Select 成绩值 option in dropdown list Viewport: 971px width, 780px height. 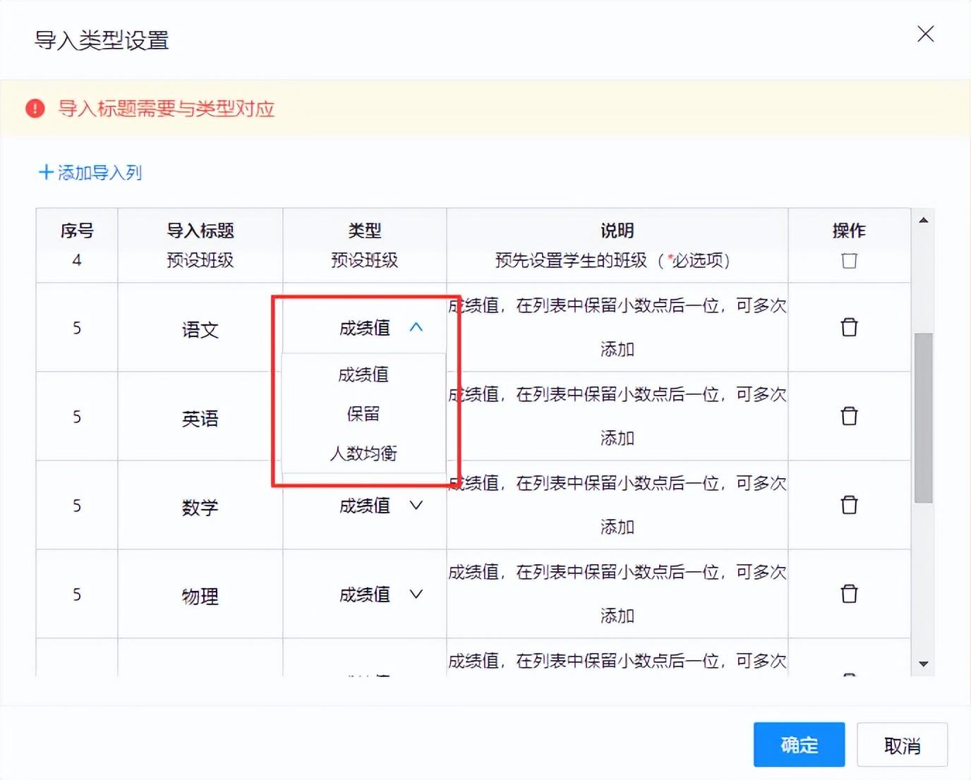point(363,374)
